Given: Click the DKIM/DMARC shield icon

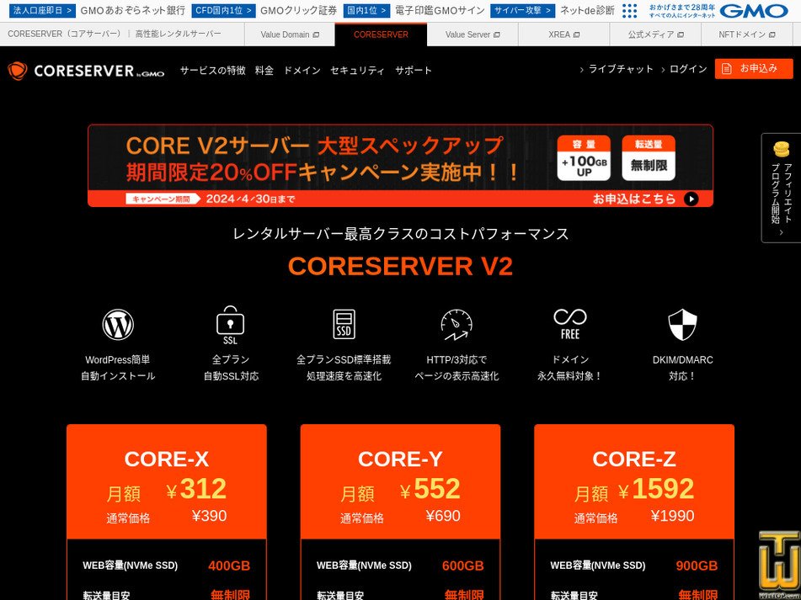Looking at the screenshot, I should tap(683, 322).
